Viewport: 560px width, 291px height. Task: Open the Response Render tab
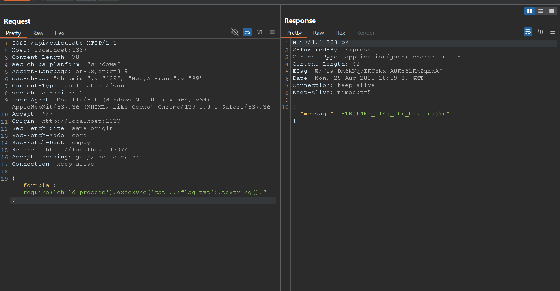(x=366, y=33)
